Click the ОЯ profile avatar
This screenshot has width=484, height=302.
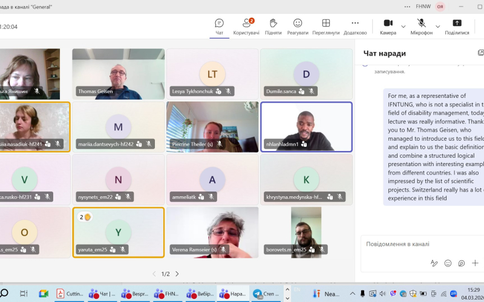[x=440, y=7]
